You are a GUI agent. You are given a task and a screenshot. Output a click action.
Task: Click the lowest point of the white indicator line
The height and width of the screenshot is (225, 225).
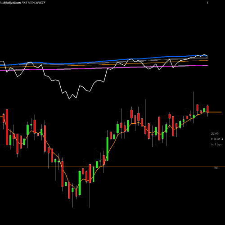[69, 99]
